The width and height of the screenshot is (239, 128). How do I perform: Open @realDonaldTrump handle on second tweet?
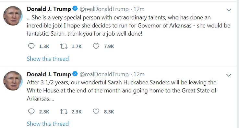point(104,74)
